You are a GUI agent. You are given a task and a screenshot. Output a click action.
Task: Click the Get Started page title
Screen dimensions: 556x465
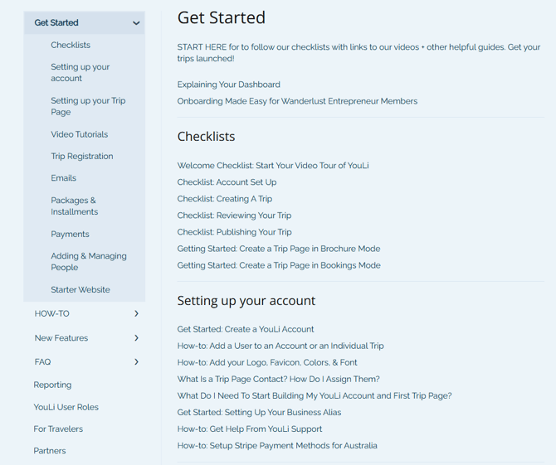[x=222, y=17]
